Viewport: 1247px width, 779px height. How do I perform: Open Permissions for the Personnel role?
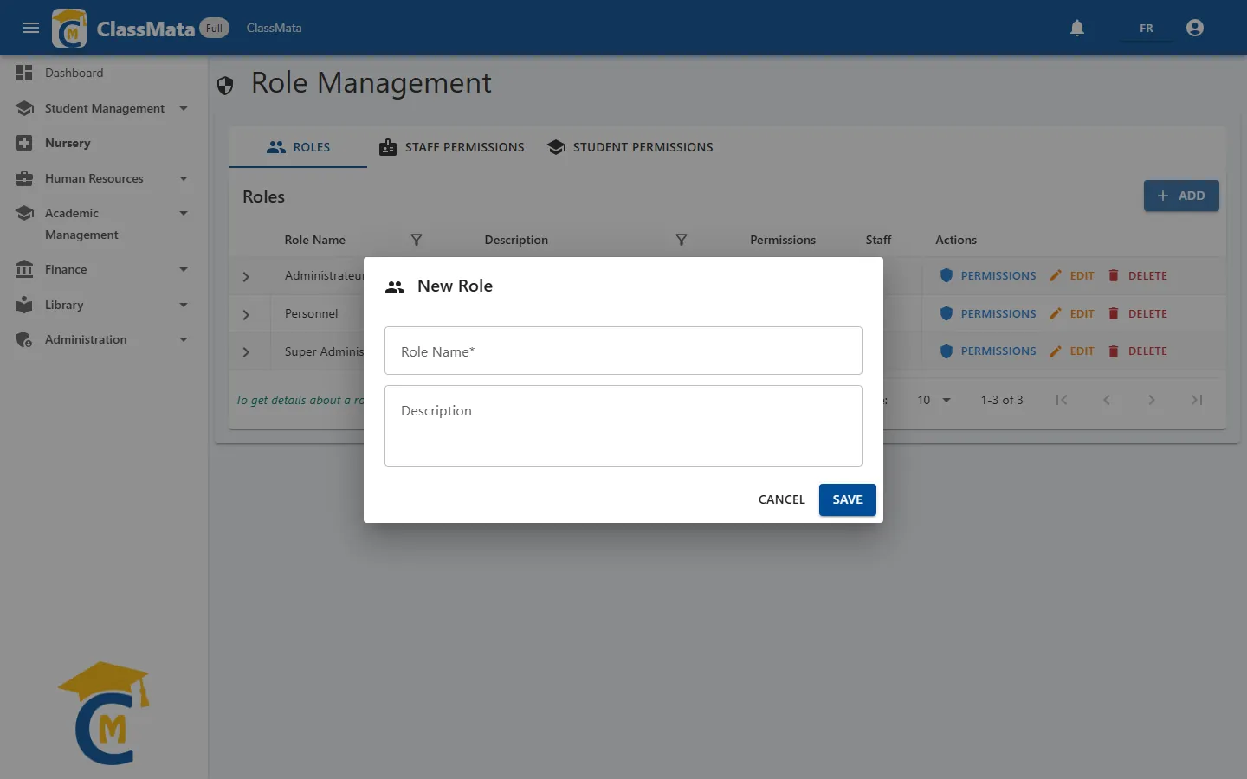pos(988,313)
